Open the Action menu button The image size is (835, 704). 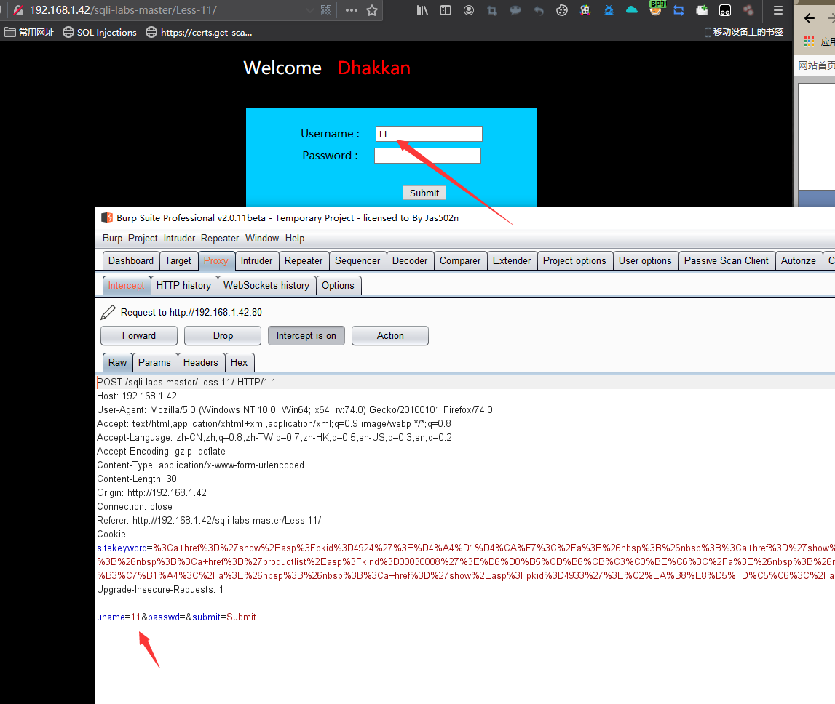(x=390, y=336)
